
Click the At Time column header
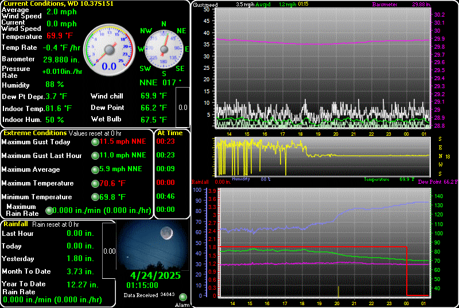click(170, 133)
